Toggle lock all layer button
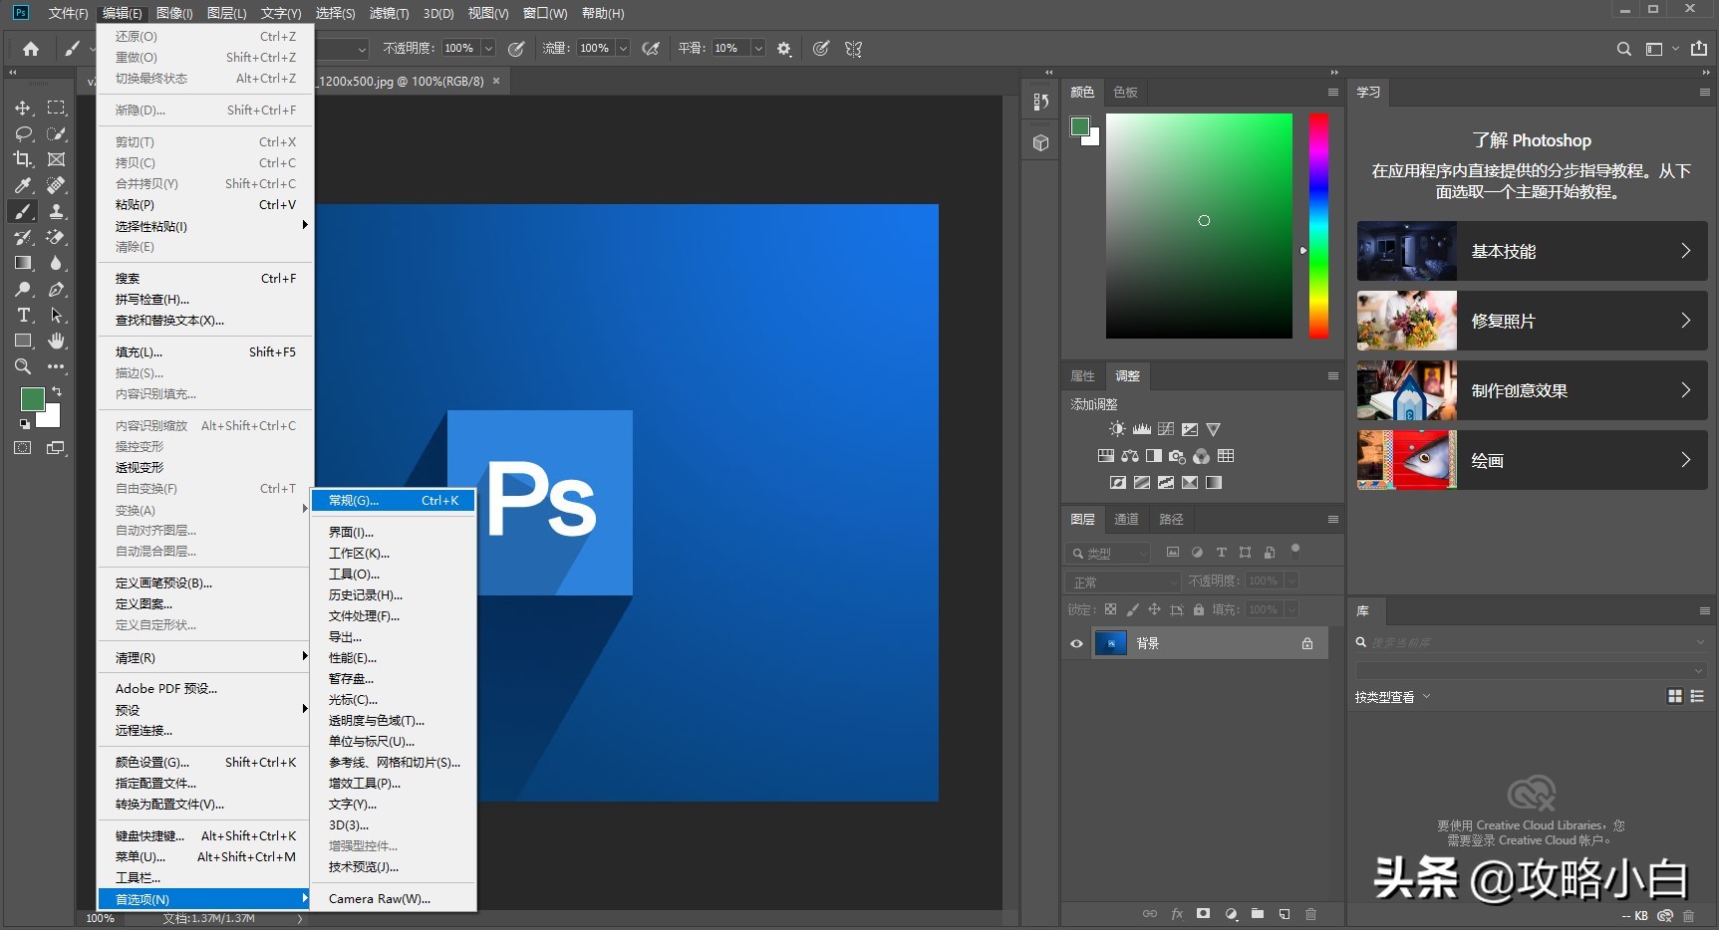The height and width of the screenshot is (930, 1719). click(x=1199, y=609)
